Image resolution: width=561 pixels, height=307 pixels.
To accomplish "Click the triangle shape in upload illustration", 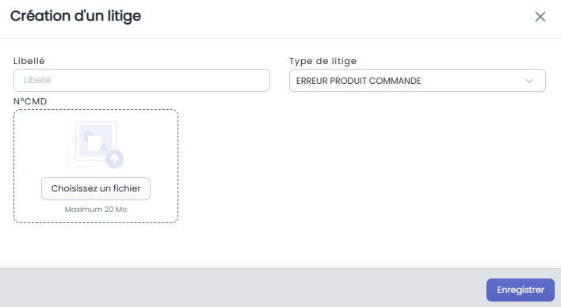I will tap(103, 146).
